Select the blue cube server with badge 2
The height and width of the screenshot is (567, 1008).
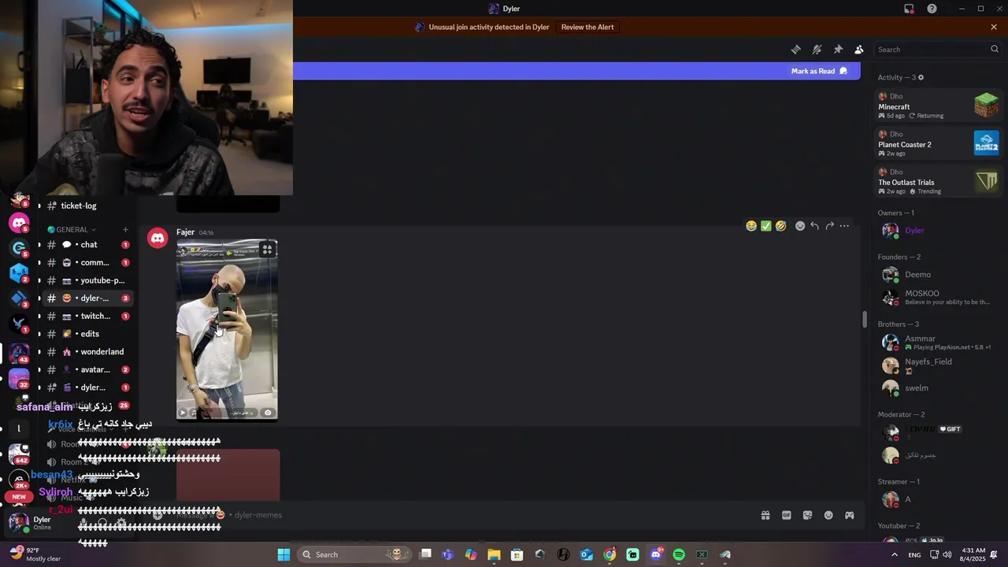coord(19,273)
